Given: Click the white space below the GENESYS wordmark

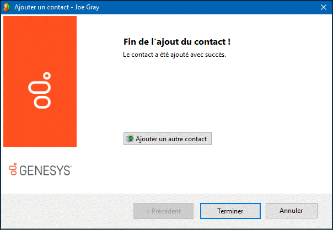Looking at the screenshot, I should click(44, 186).
